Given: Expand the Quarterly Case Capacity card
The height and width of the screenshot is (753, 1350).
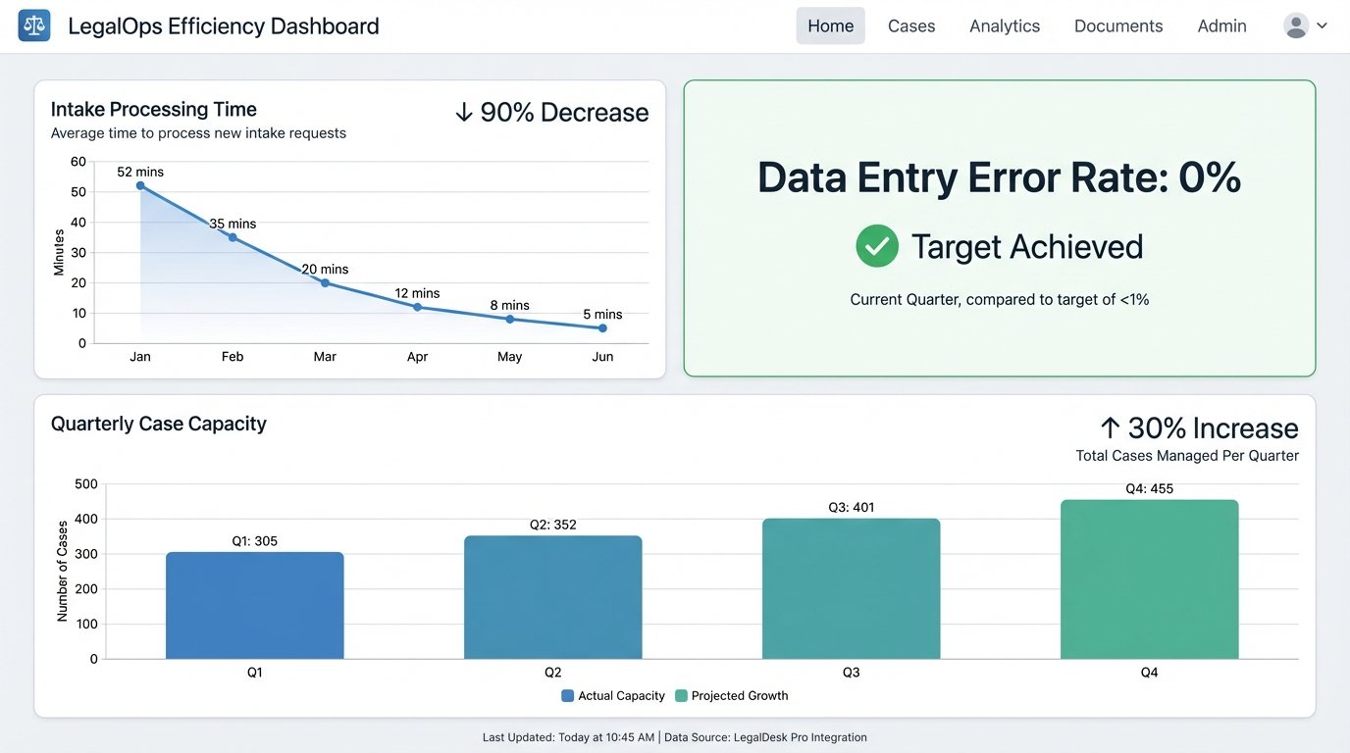Looking at the screenshot, I should (159, 423).
